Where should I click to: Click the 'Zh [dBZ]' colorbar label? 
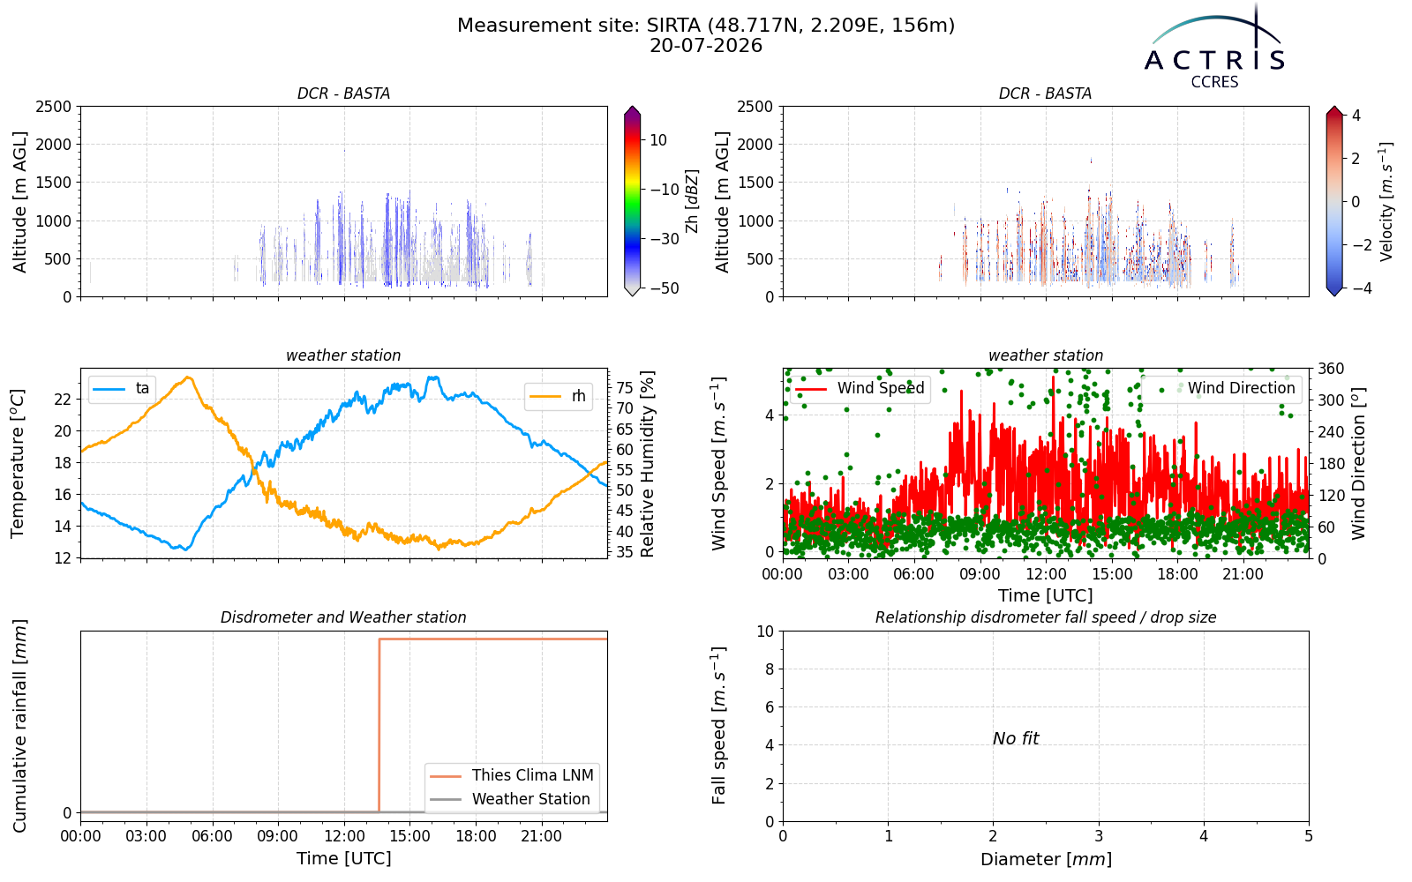[692, 201]
